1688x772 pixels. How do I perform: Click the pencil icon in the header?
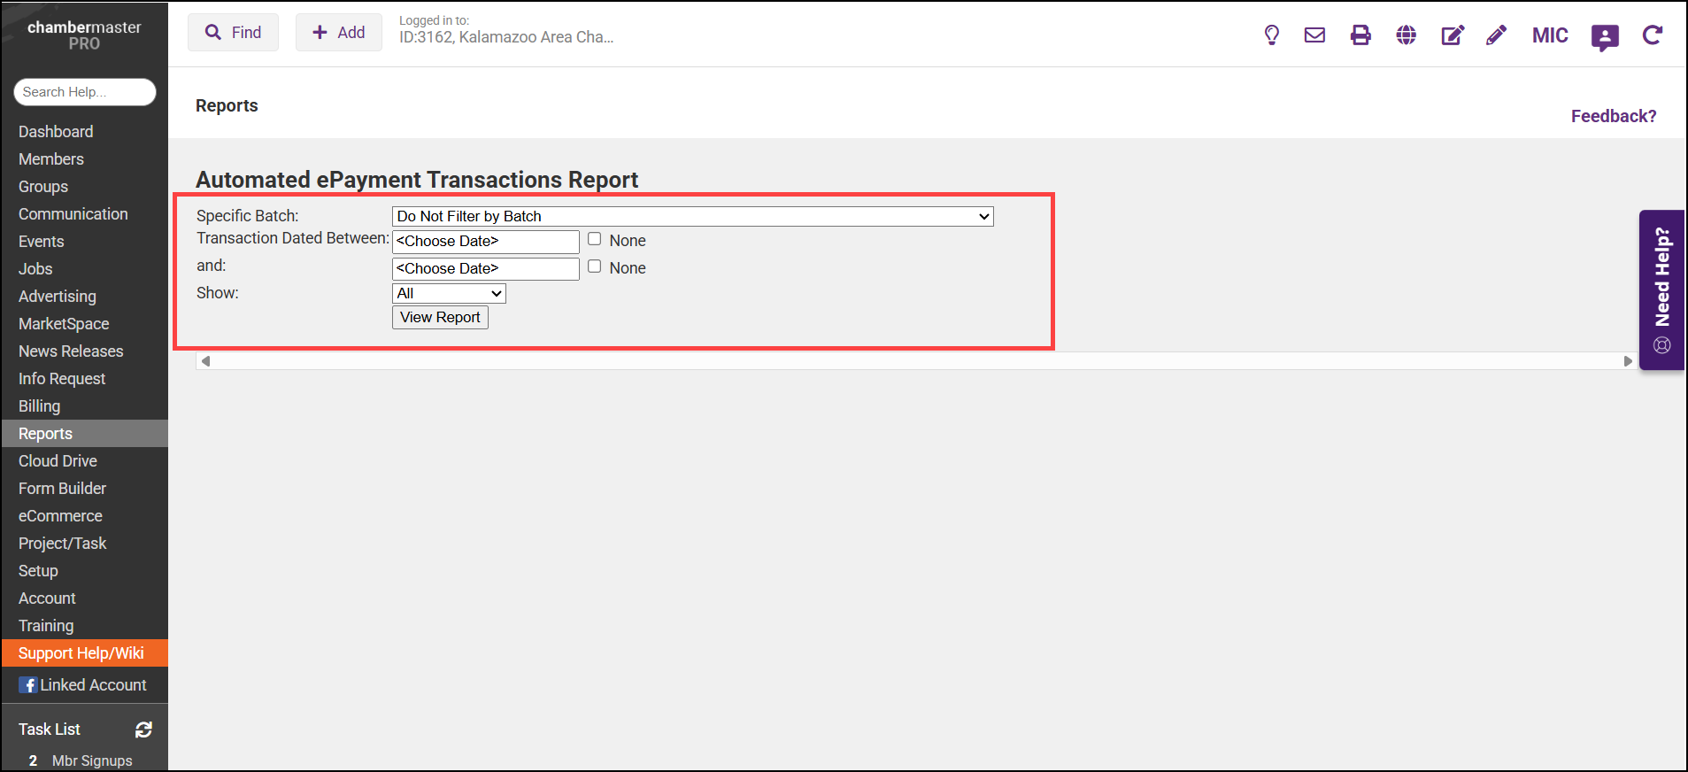[x=1496, y=35]
